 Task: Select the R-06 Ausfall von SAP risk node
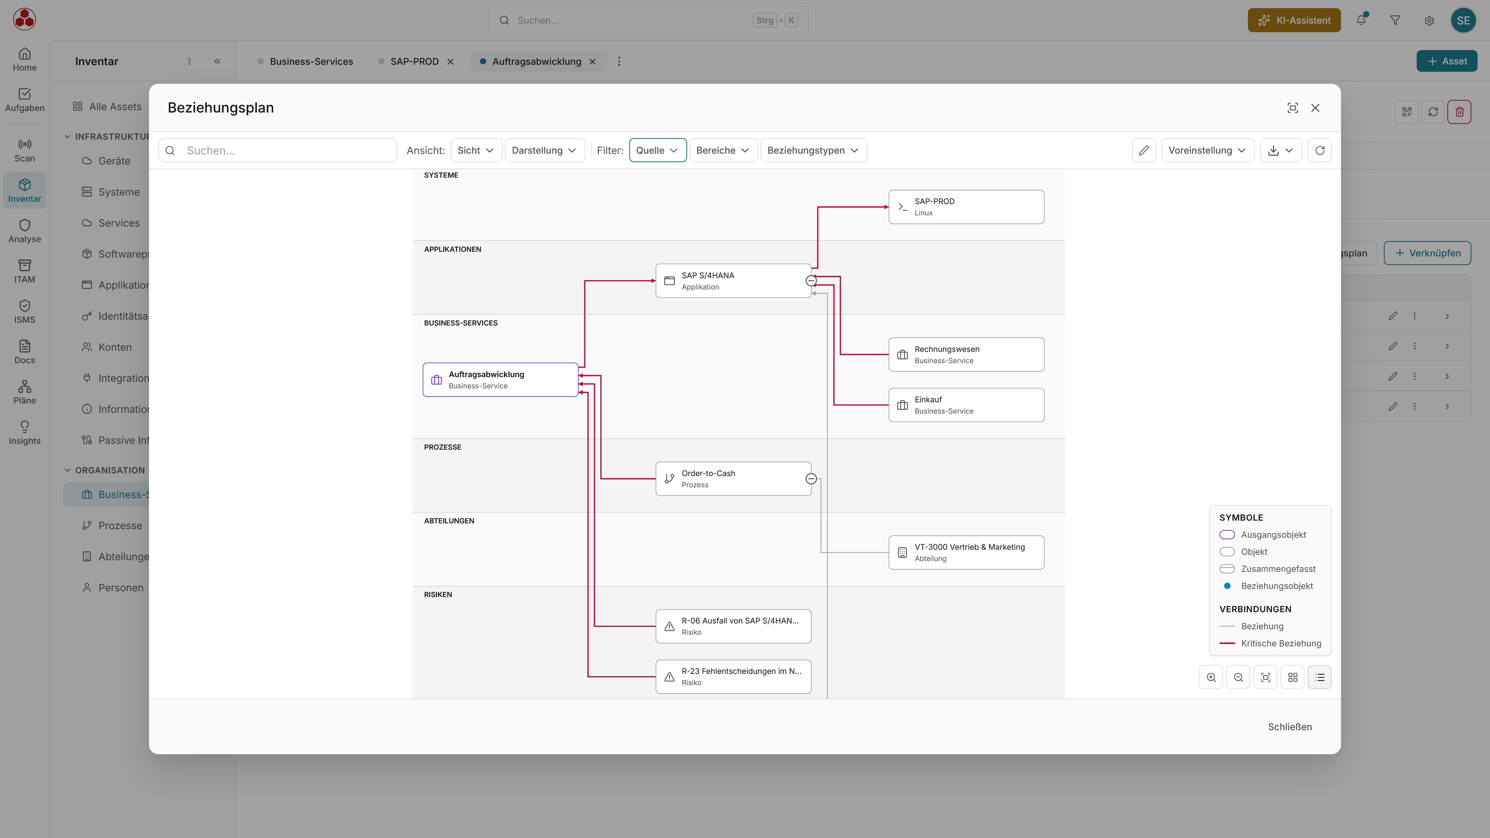click(733, 626)
